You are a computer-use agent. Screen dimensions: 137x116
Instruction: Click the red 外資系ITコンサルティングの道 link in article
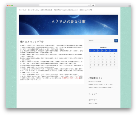point(71,78)
